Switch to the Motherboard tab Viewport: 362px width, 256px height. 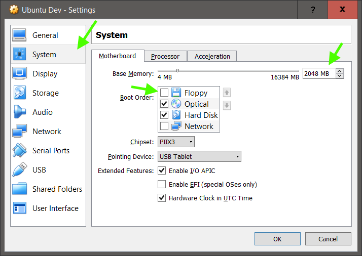coord(118,56)
